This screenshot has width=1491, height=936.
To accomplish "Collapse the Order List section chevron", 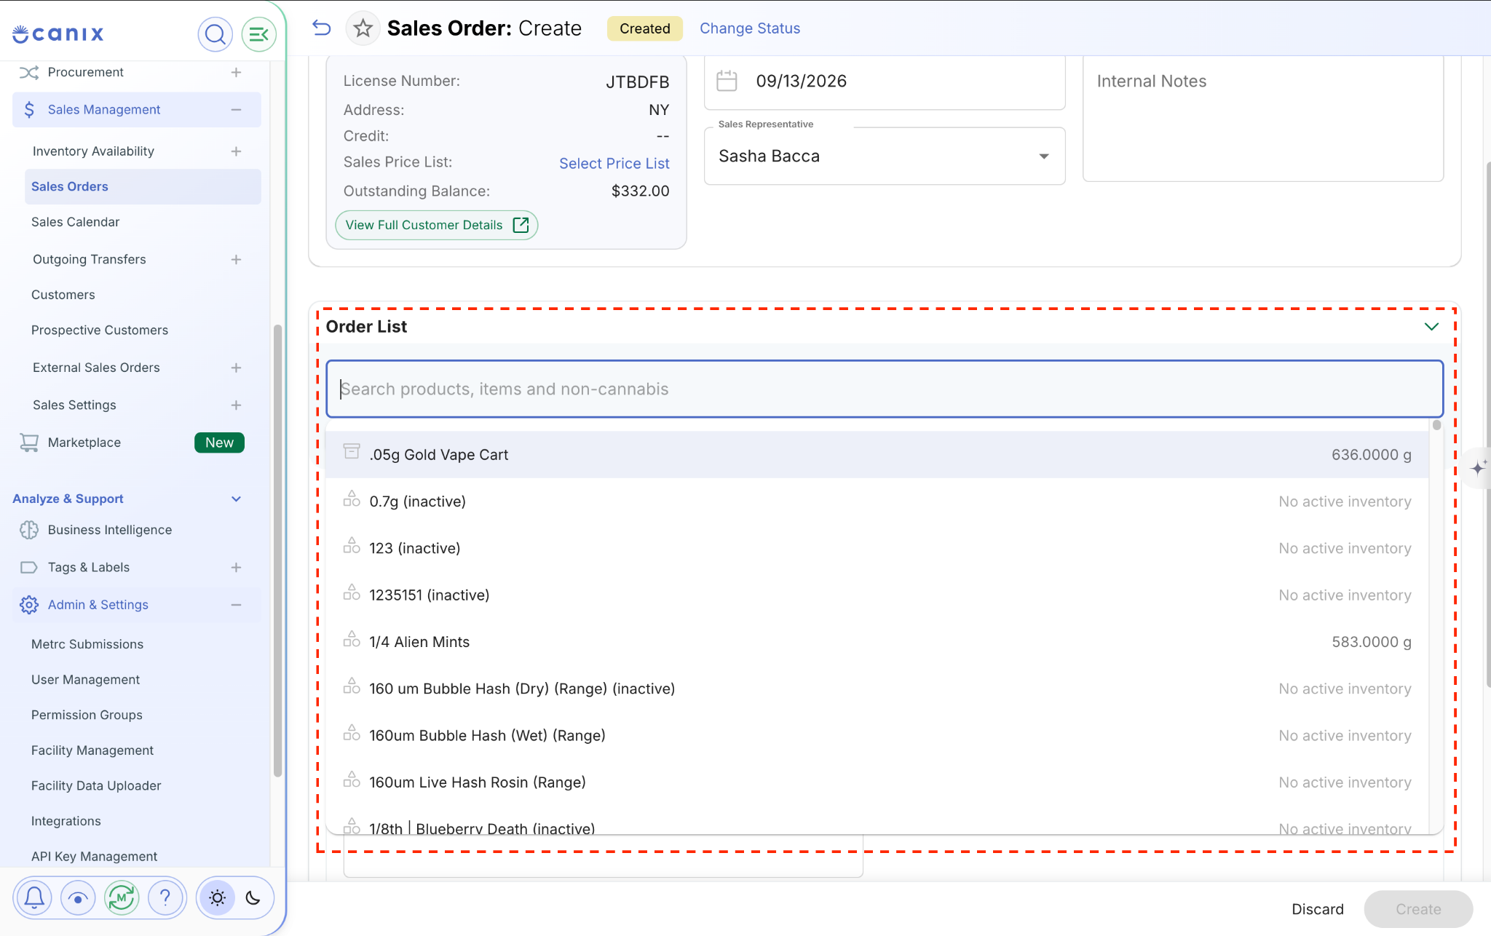I will coord(1431,327).
